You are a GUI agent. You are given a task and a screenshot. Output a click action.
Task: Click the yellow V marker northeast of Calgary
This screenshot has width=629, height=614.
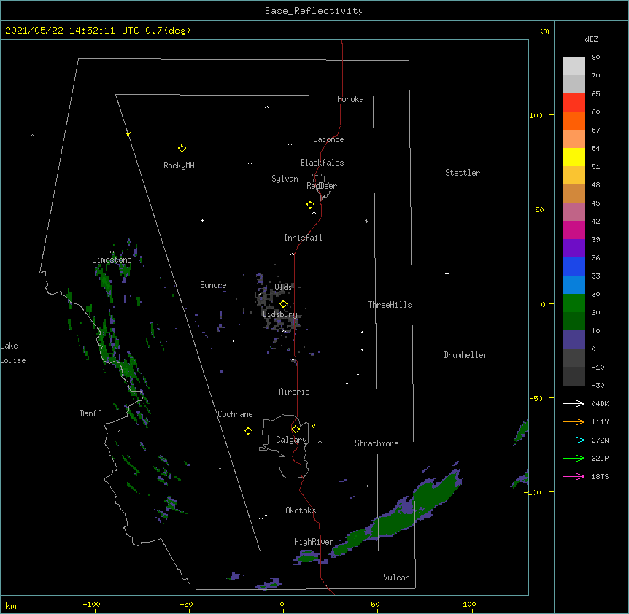(313, 426)
